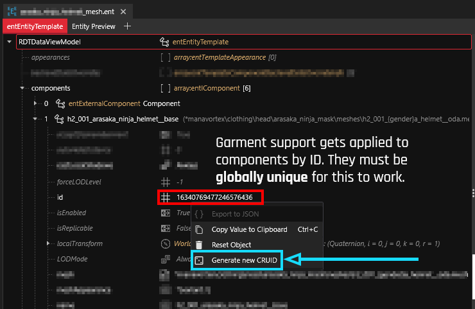475x309 pixels.
Task: Select Copy Value to Clipboard menu entry
Action: click(x=250, y=229)
